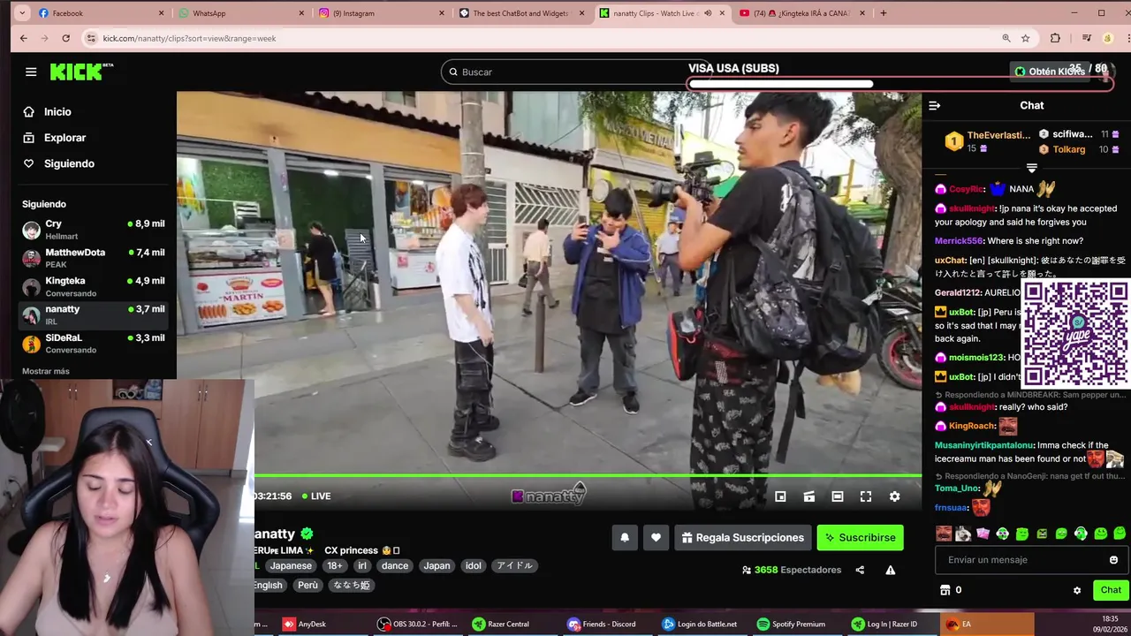Switch to the Instagram browser tab

pos(380,13)
